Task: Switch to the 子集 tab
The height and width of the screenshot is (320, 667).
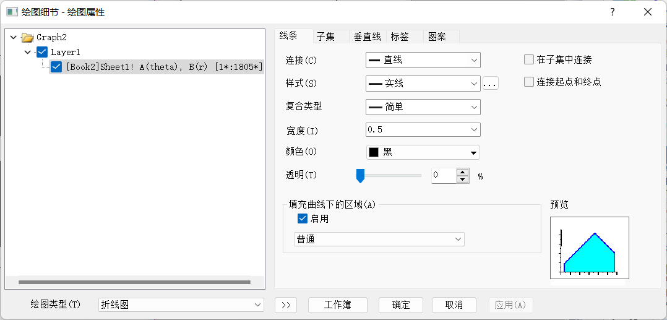Action: pos(325,37)
